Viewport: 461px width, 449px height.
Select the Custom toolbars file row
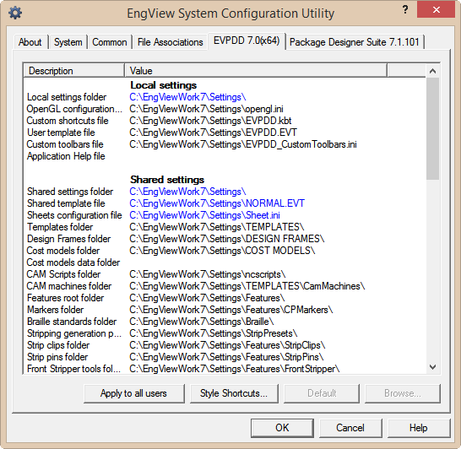[225, 144]
